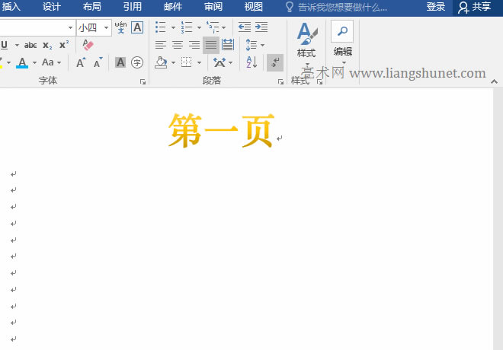This screenshot has height=350, width=503.
Task: Toggle superscript formatting
Action: (x=64, y=45)
